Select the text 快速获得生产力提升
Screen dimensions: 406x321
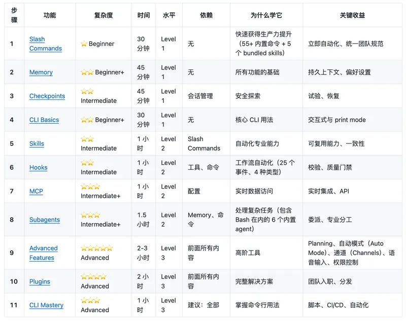[263, 34]
